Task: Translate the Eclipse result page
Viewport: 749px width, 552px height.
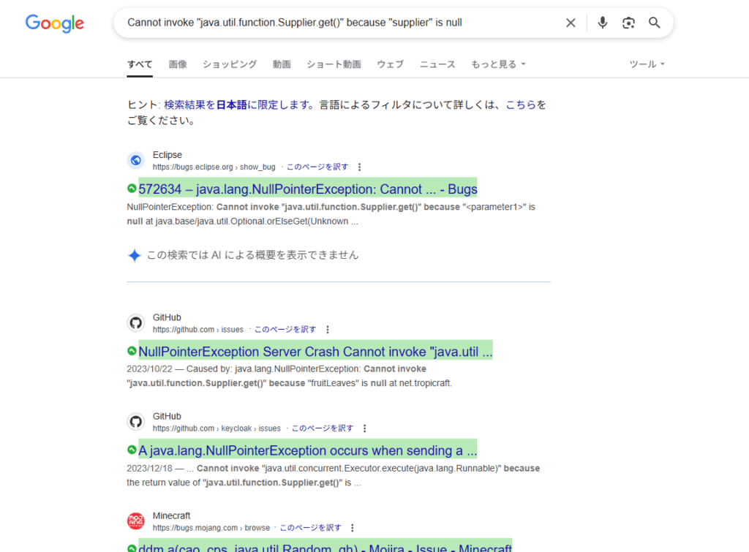Action: point(317,167)
